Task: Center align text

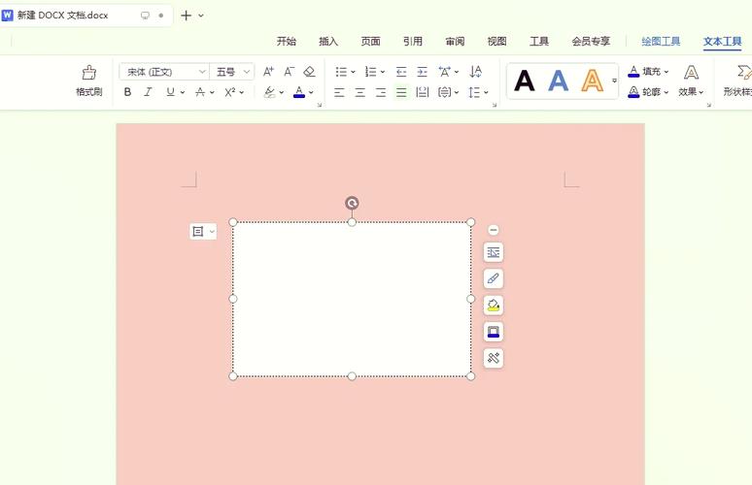Action: pyautogui.click(x=360, y=92)
